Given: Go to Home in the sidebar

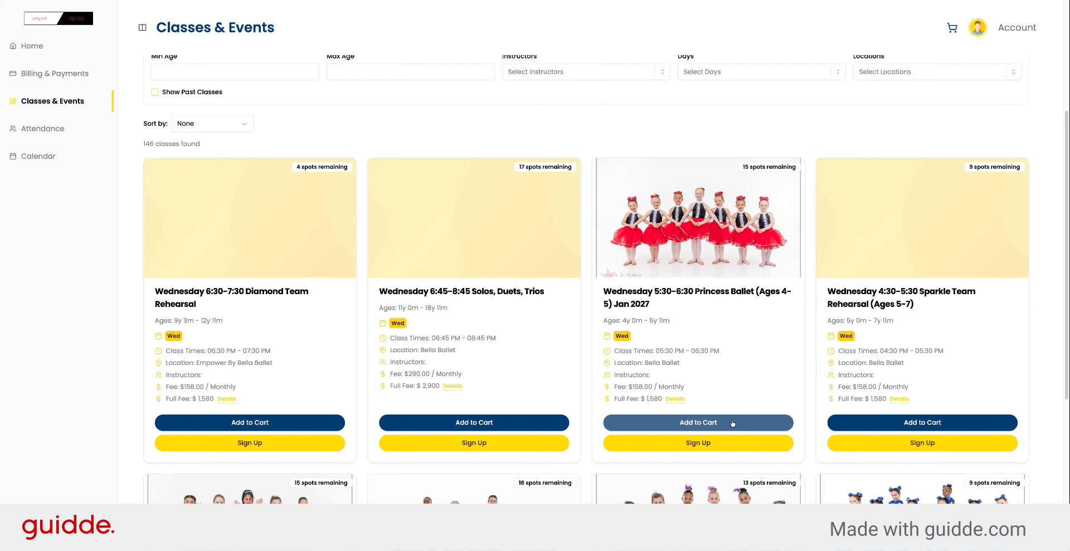Looking at the screenshot, I should point(32,46).
